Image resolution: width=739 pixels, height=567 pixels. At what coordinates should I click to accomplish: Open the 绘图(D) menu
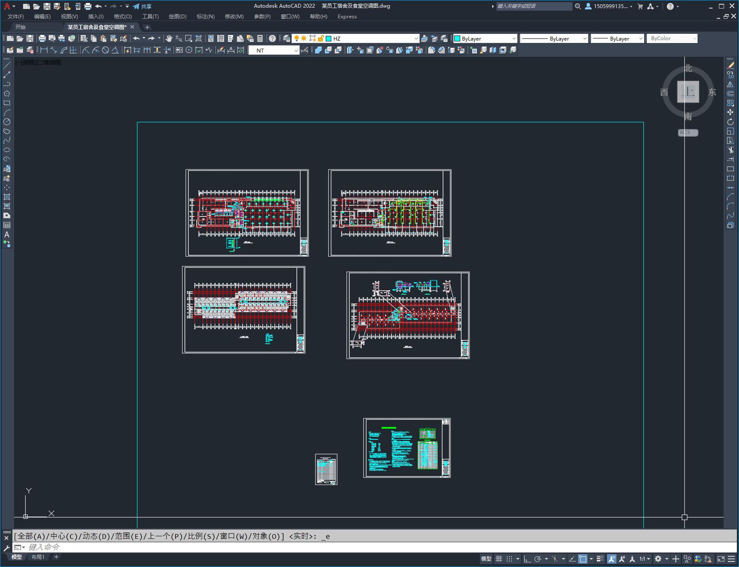178,17
